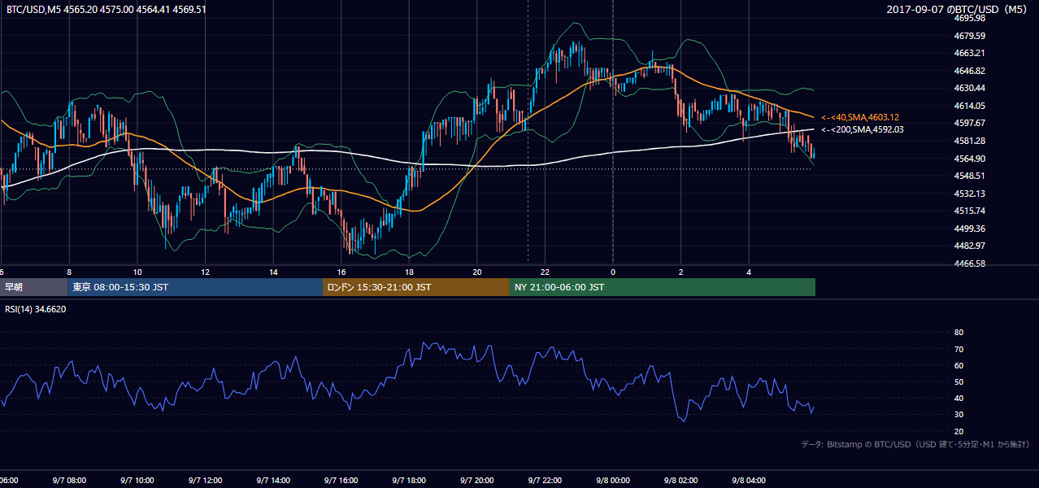Click price axis label 4695.98

(969, 18)
